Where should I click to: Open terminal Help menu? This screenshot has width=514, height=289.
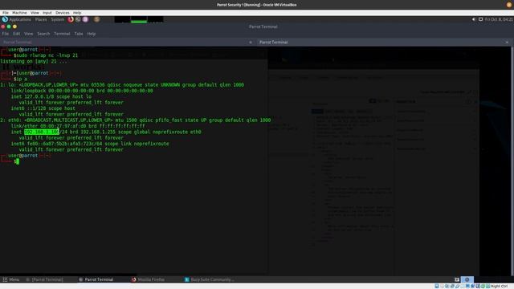(92, 34)
